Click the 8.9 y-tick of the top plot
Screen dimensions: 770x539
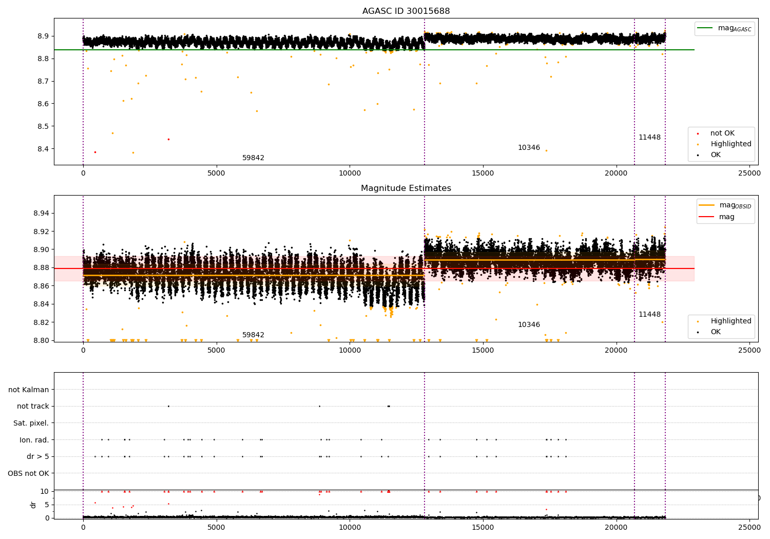pos(44,36)
